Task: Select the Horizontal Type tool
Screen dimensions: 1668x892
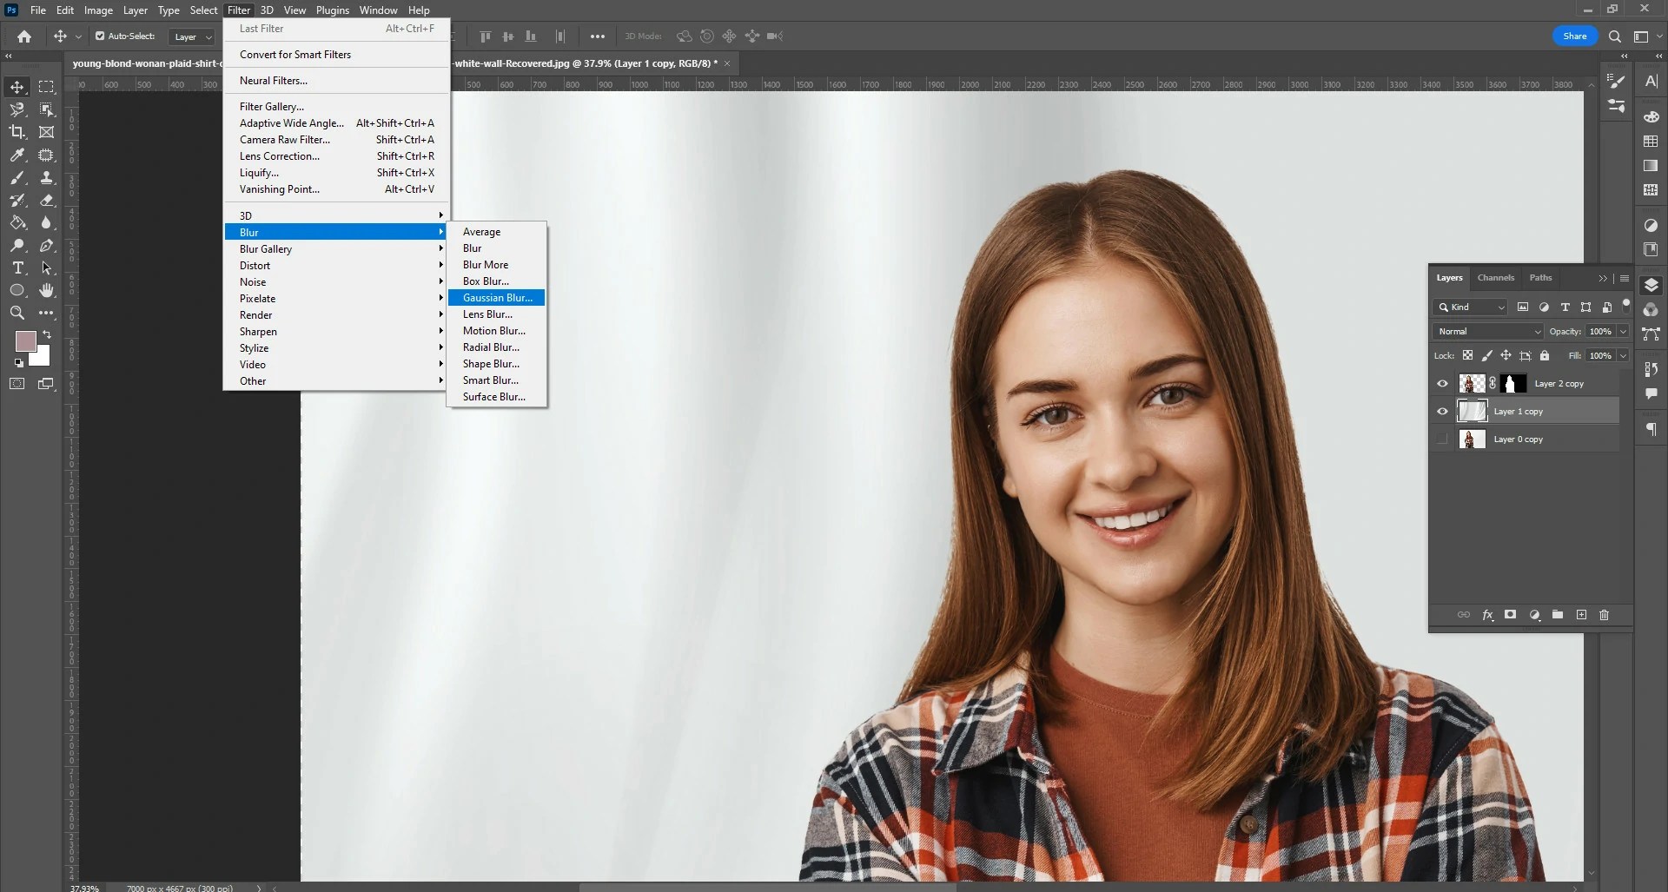Action: tap(17, 268)
